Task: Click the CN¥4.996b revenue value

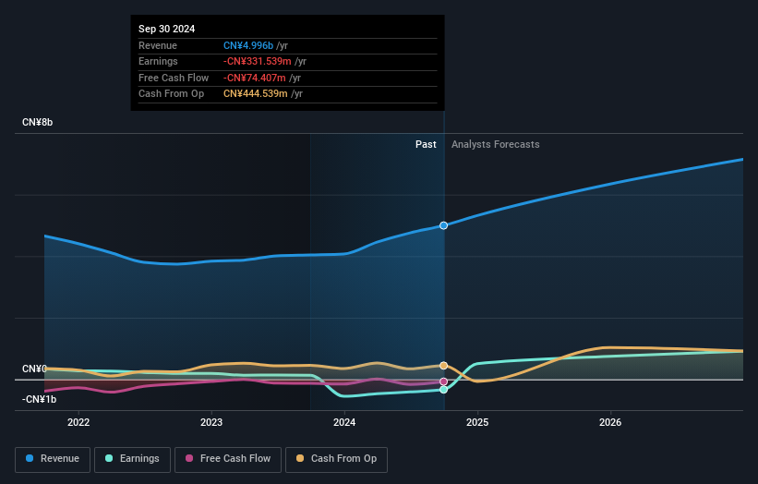Action: pos(248,45)
